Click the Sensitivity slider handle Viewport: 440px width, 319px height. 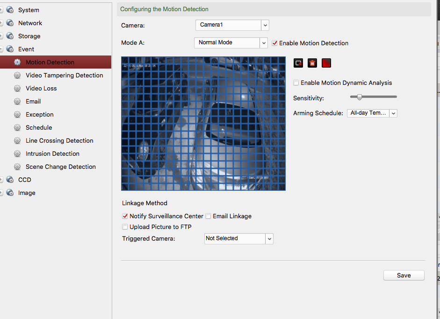[359, 97]
